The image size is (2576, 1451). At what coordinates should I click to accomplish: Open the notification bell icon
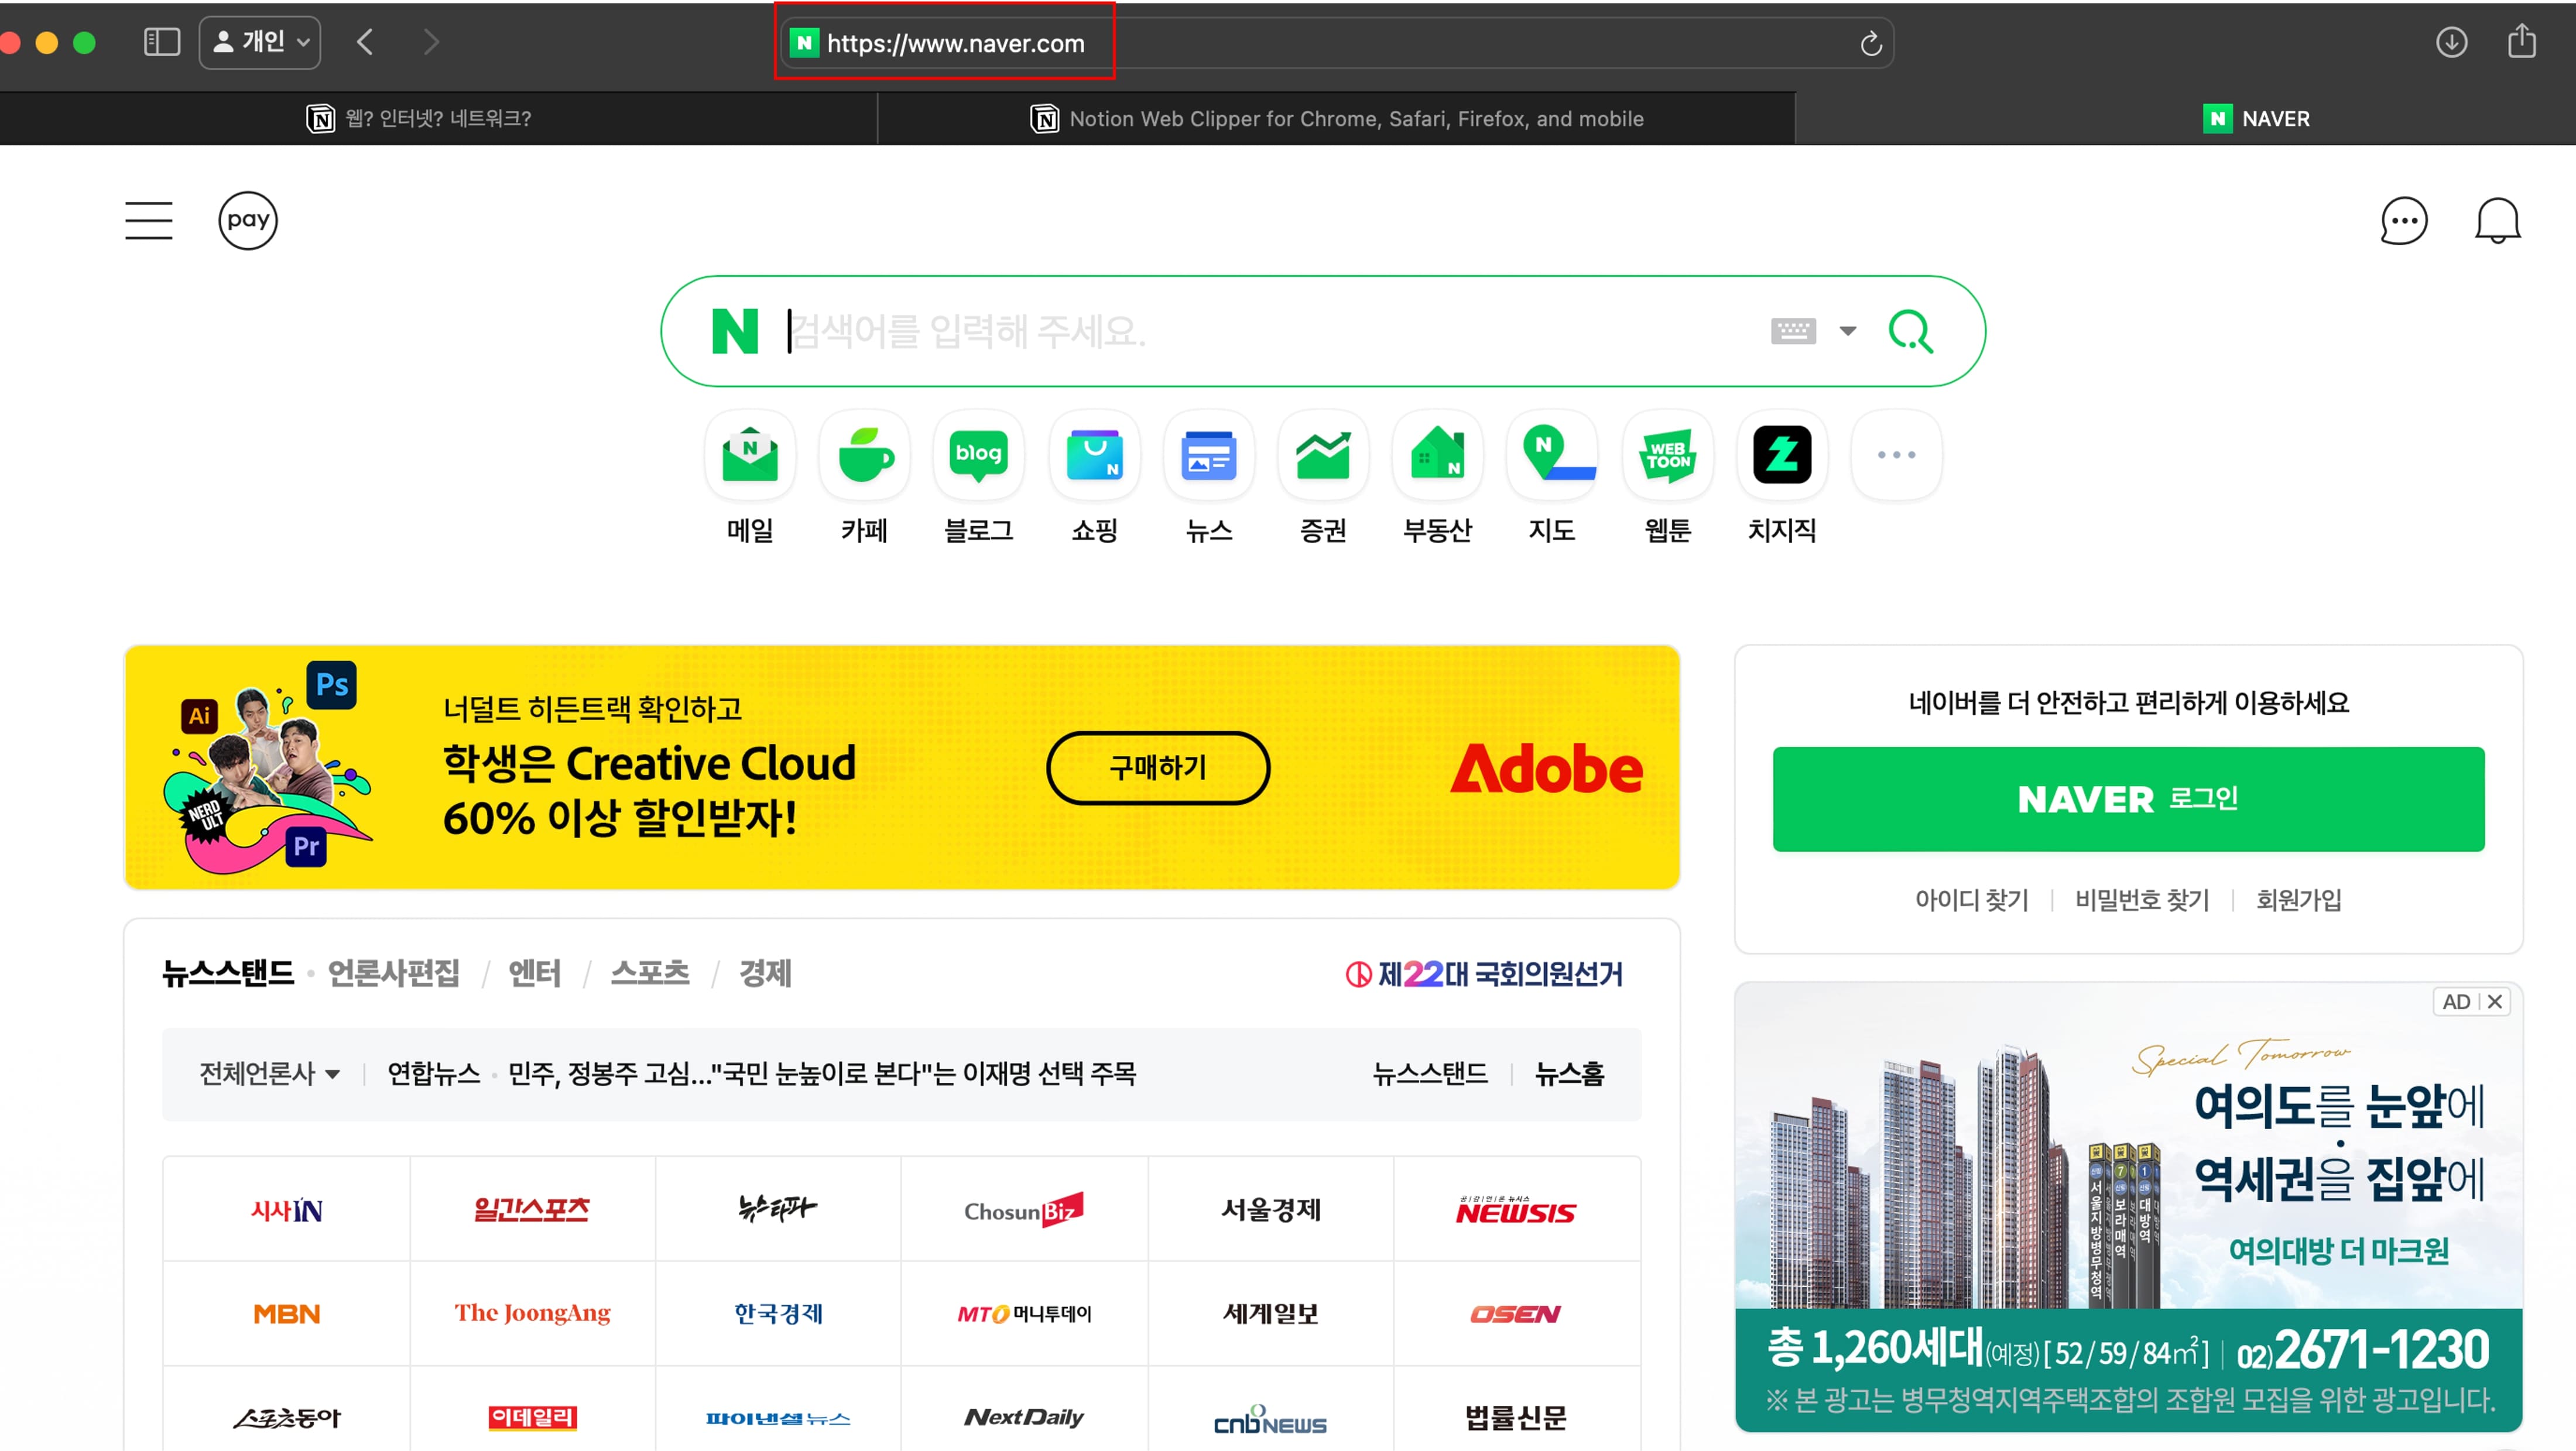2497,221
